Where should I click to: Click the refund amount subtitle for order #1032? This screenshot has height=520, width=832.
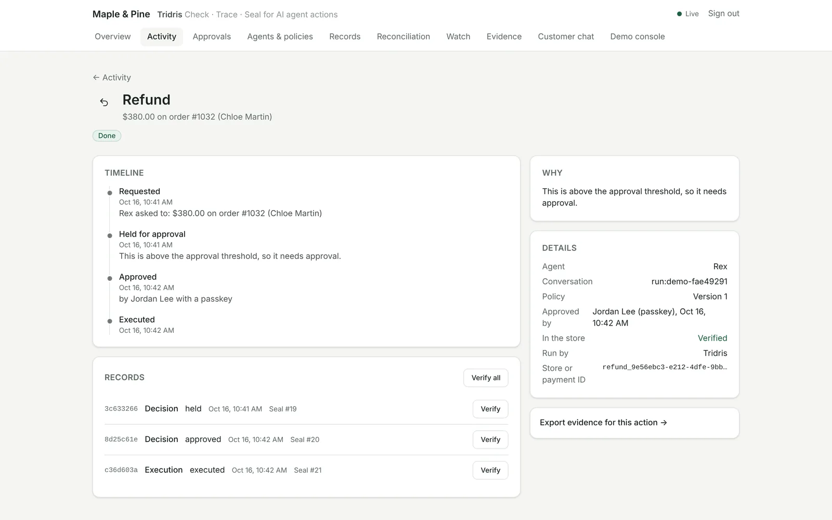tap(197, 117)
